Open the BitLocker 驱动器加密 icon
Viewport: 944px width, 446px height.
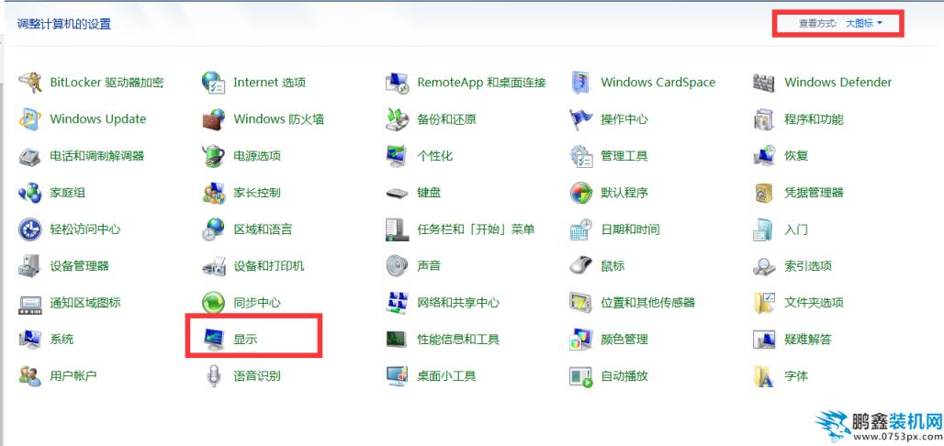(x=29, y=82)
